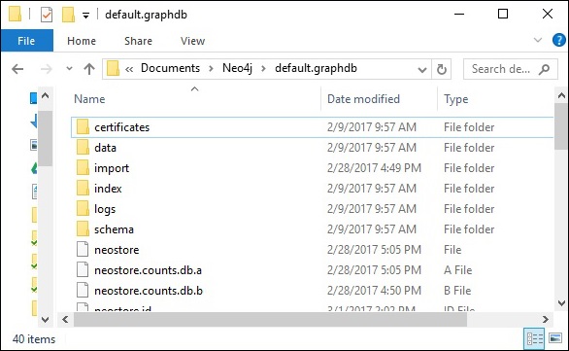Open recent locations dropdown arrow

(69, 68)
